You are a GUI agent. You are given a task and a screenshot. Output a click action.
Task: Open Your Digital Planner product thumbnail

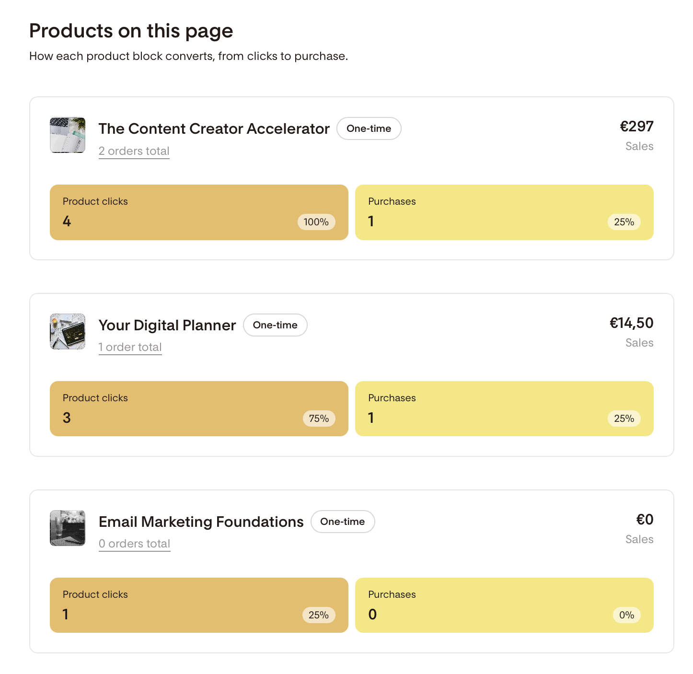[68, 332]
